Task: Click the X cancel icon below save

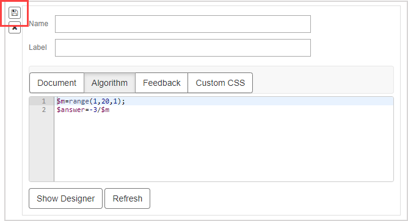Action: point(15,28)
